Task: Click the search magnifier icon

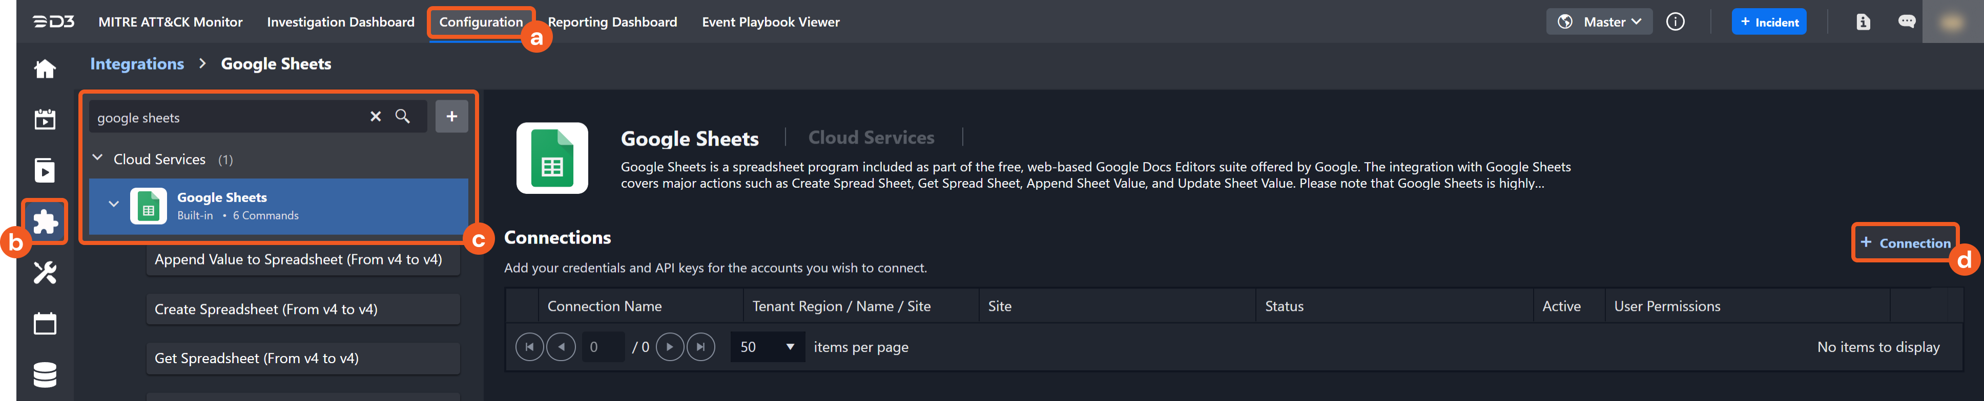Action: [x=402, y=117]
